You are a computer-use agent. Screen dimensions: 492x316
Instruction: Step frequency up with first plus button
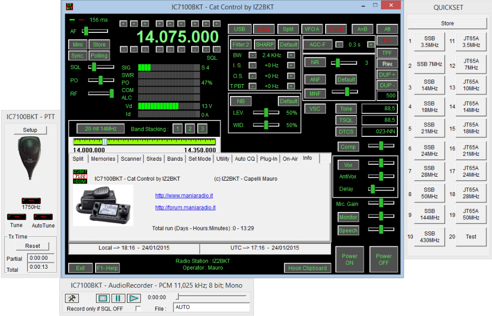point(123,23)
